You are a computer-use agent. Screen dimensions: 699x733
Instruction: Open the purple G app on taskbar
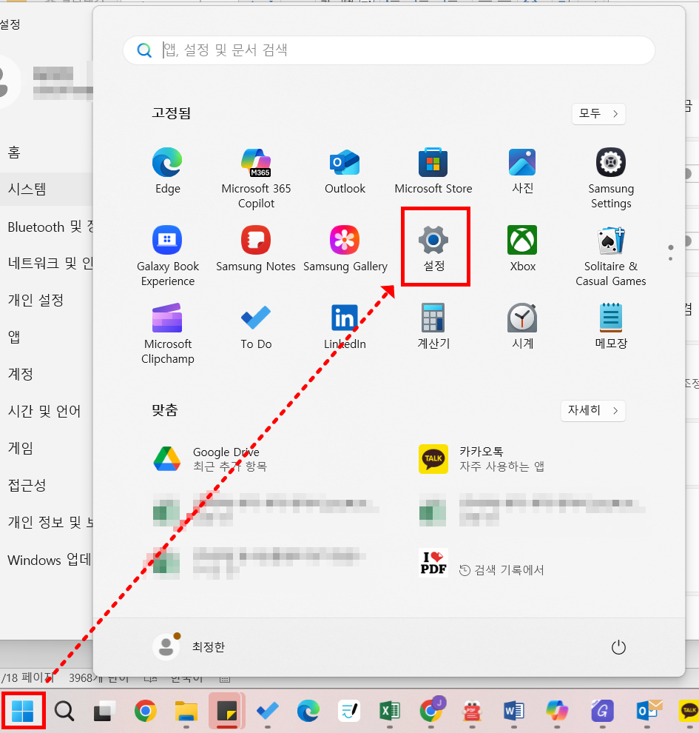click(x=602, y=711)
